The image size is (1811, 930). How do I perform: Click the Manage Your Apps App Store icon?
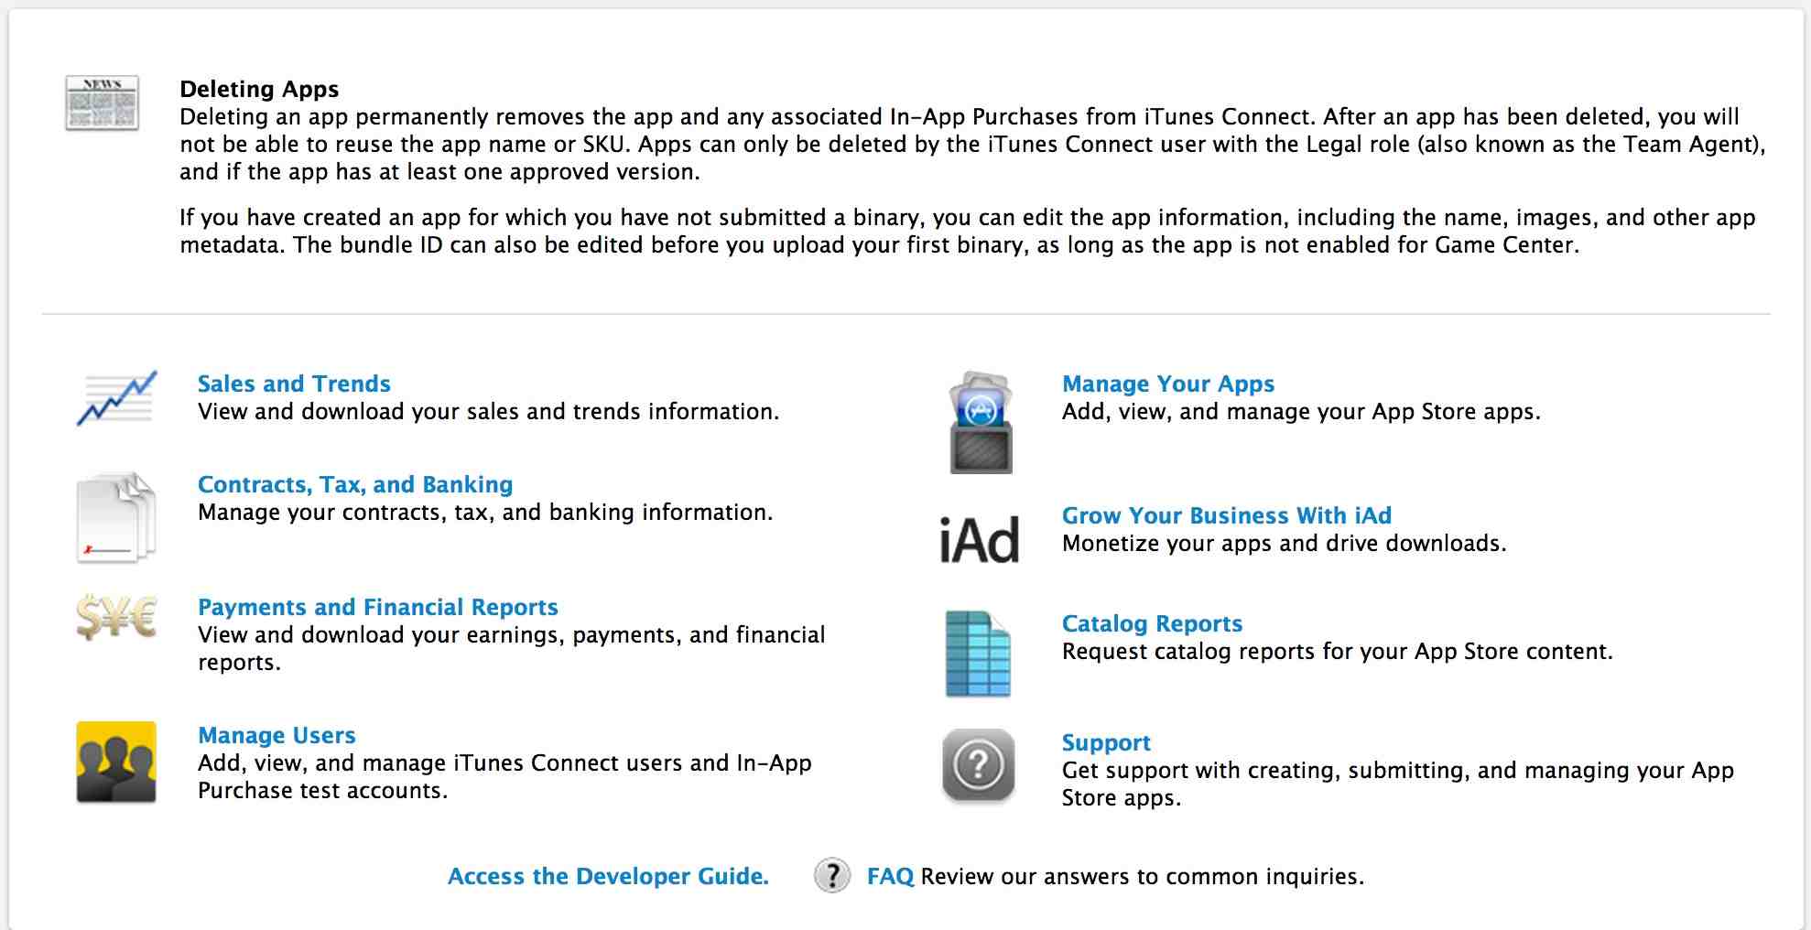click(981, 422)
